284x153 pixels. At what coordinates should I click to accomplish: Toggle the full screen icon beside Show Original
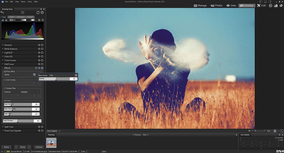tap(59, 131)
